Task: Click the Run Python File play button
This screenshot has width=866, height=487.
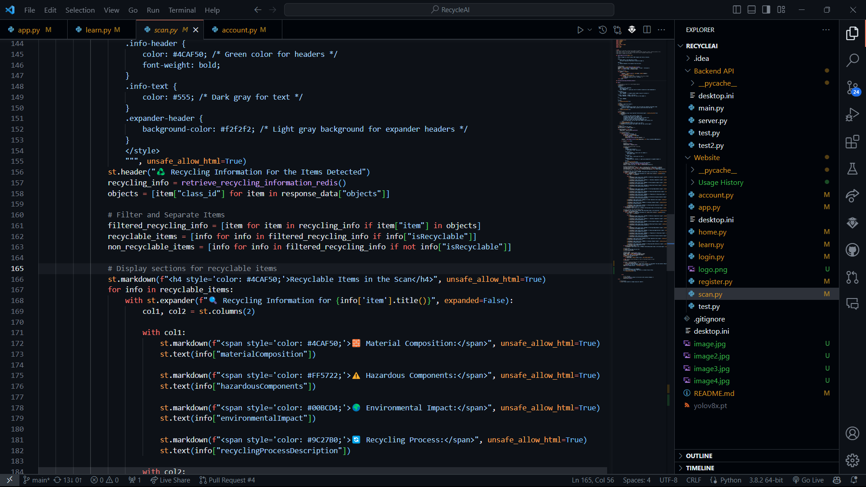Action: click(x=580, y=30)
